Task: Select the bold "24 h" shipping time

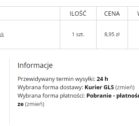Action: pyautogui.click(x=102, y=79)
